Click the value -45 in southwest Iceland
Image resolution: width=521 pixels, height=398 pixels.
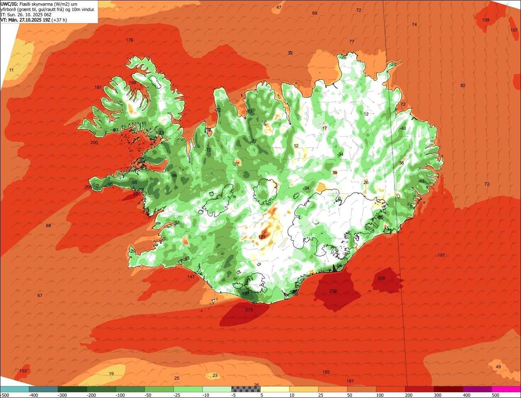186,258
